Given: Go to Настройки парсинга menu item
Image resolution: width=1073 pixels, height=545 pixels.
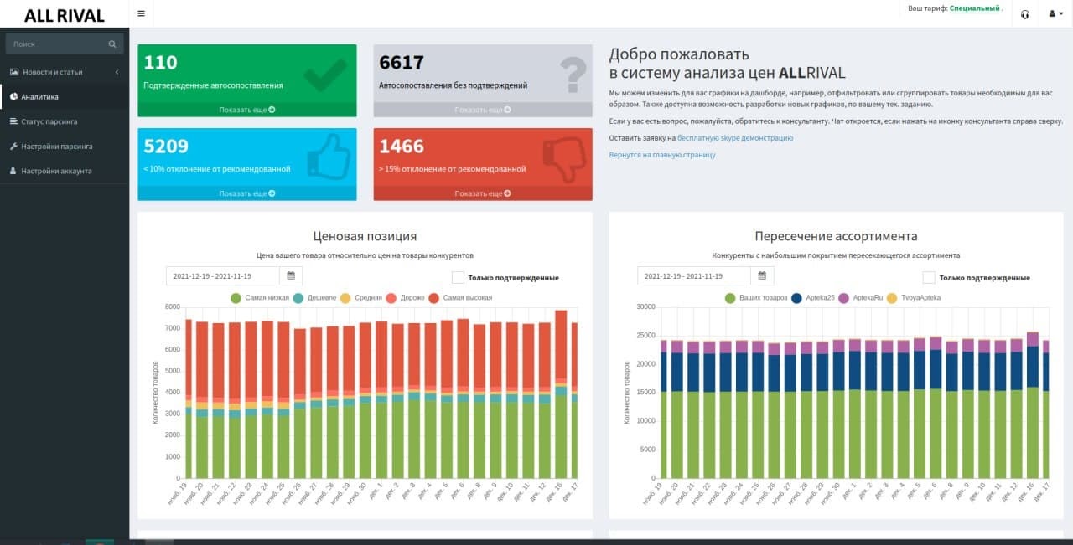Looking at the screenshot, I should pos(56,147).
